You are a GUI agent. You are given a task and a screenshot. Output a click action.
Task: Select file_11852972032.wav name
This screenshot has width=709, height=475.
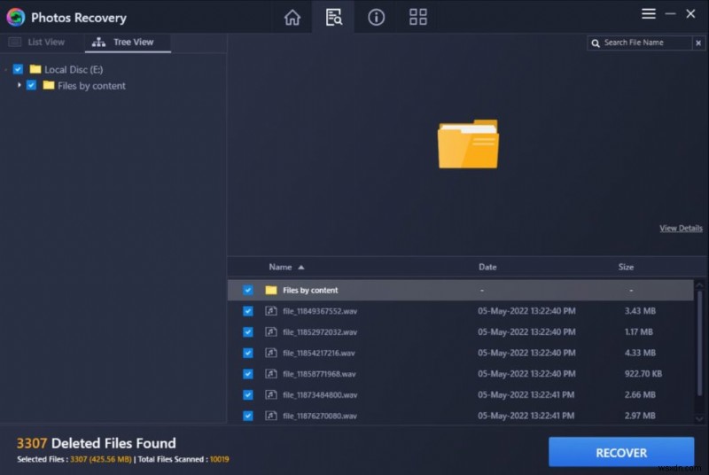(320, 331)
